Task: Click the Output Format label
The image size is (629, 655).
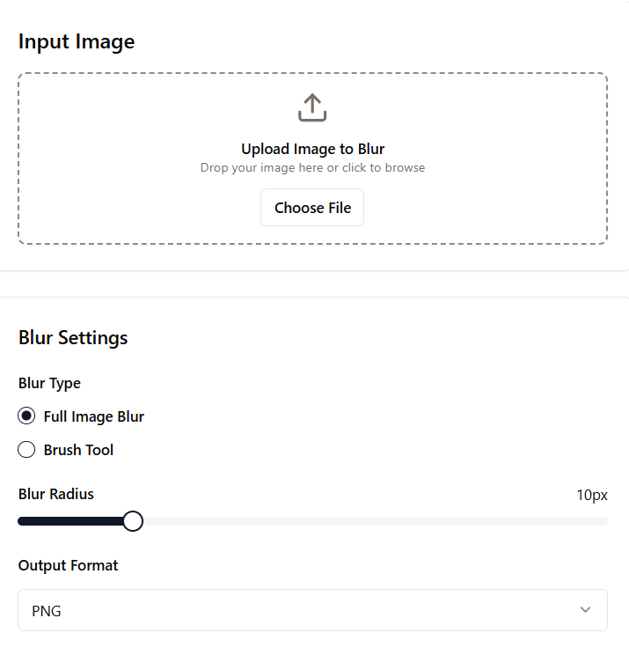Action: 68,565
